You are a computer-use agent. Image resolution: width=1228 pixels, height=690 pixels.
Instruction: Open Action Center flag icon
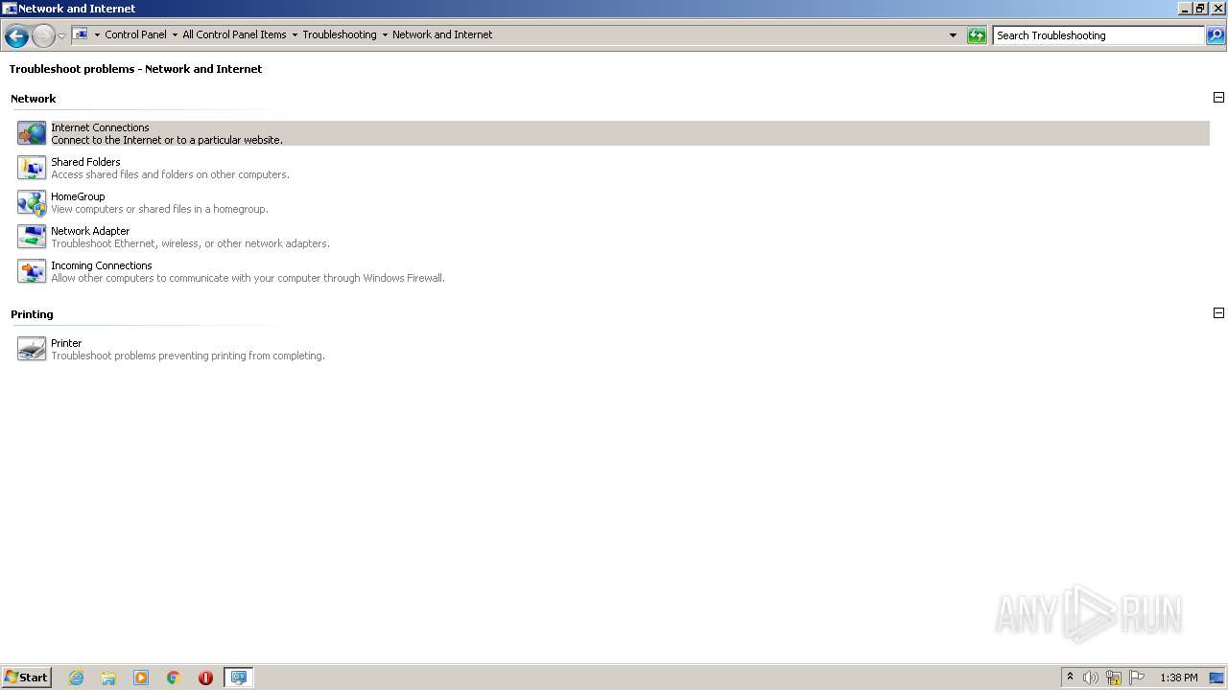1137,678
